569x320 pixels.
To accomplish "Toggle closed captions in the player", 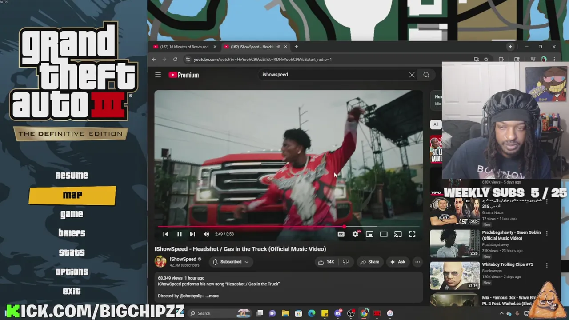I will 341,234.
